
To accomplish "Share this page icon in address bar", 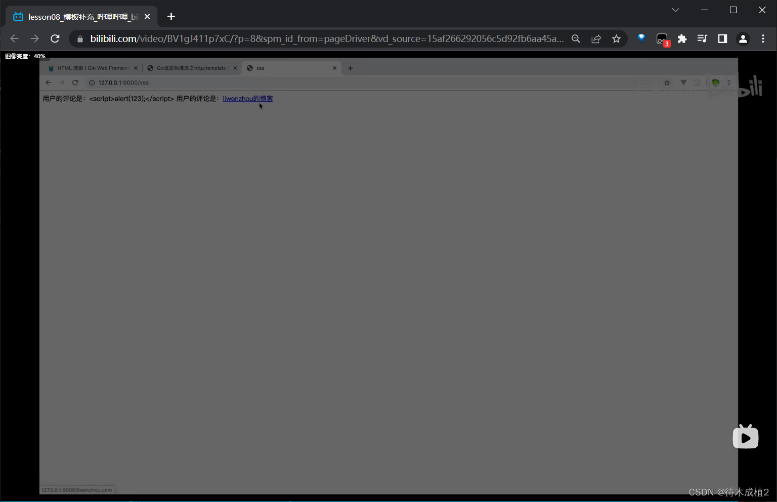I will coord(596,39).
